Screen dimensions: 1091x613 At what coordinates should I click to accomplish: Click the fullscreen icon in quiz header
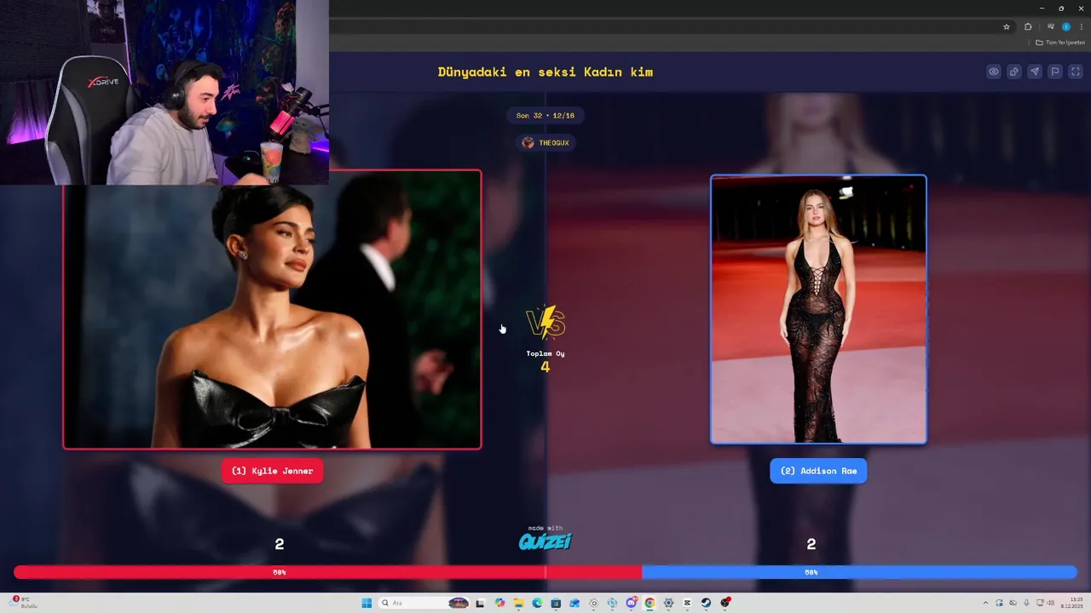pyautogui.click(x=1076, y=72)
